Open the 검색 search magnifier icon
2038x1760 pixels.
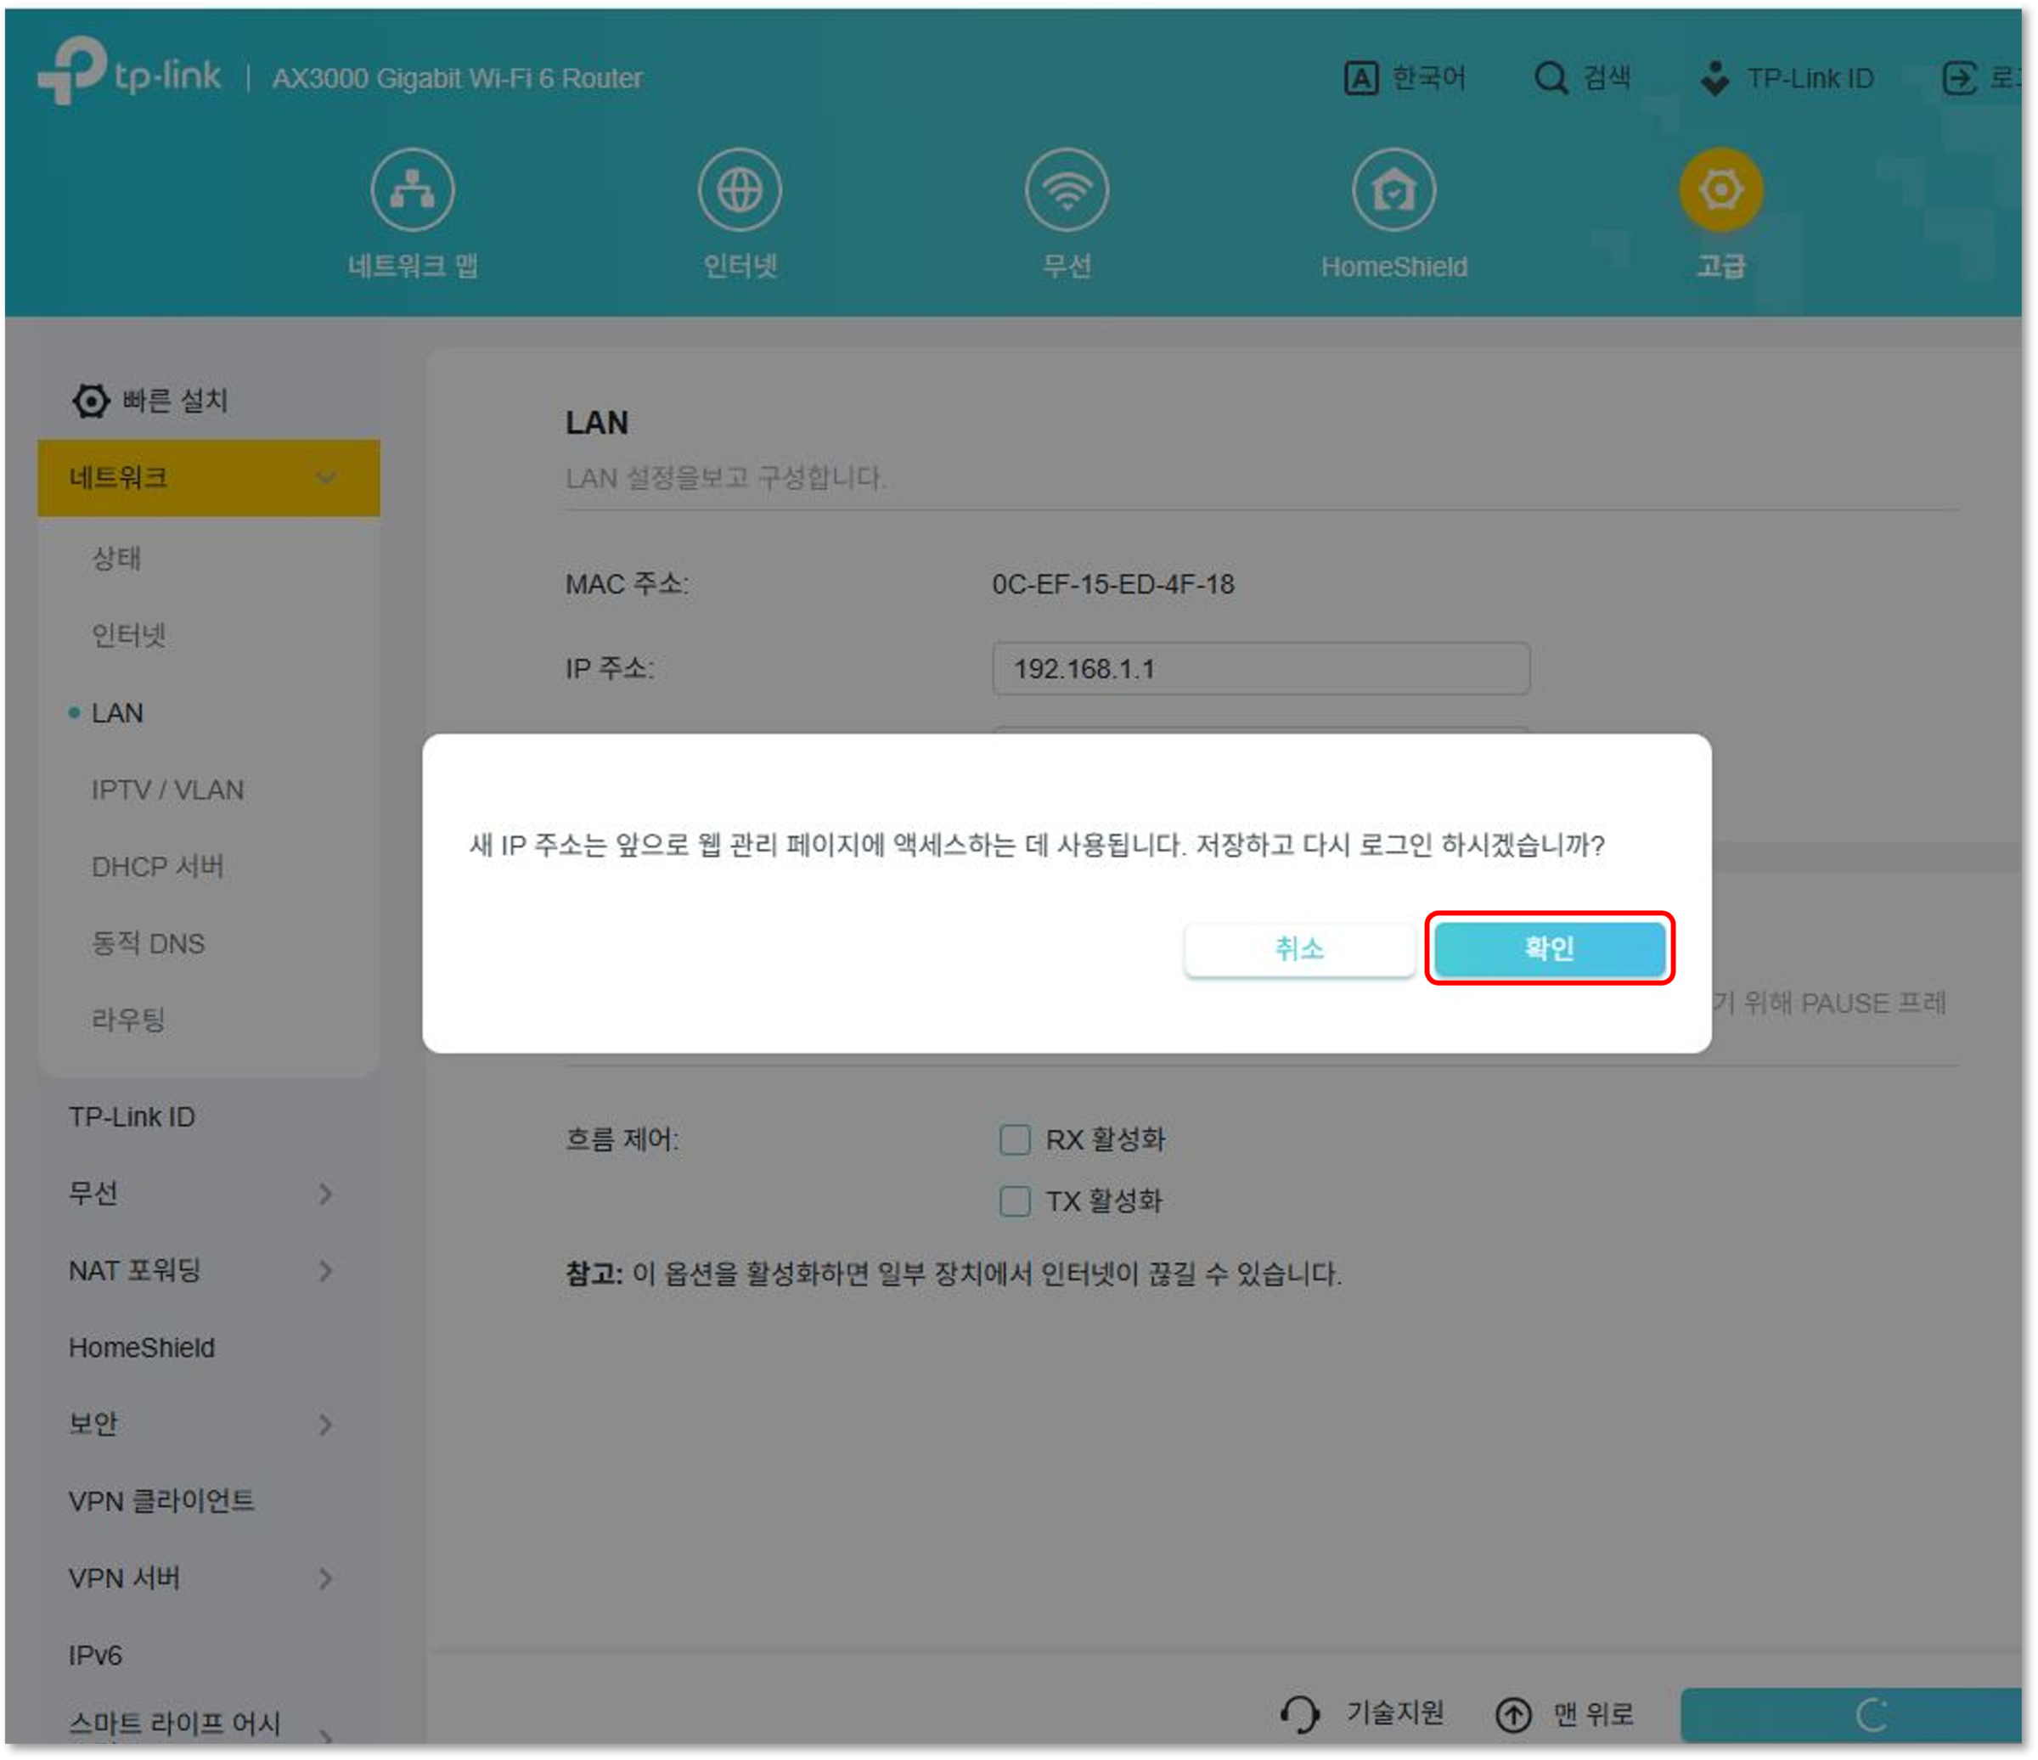[x=1551, y=76]
